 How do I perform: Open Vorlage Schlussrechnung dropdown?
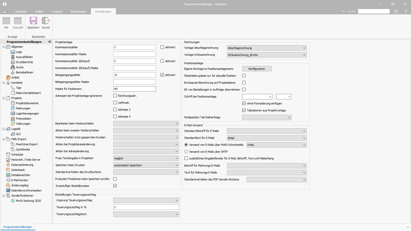[267, 55]
